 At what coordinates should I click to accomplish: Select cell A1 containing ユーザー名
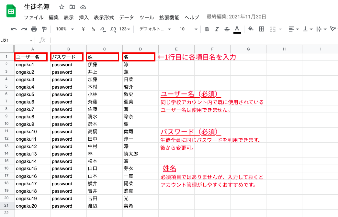[31, 57]
